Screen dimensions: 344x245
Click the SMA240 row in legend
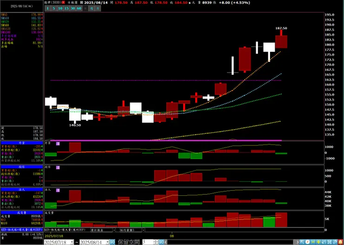[x=22, y=32]
